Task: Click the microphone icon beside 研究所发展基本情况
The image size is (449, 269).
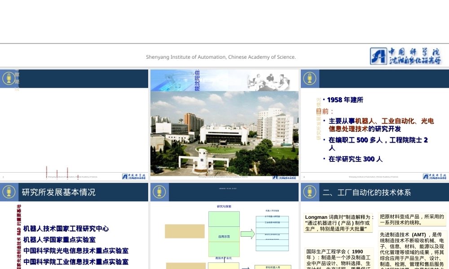Action: (x=9, y=192)
